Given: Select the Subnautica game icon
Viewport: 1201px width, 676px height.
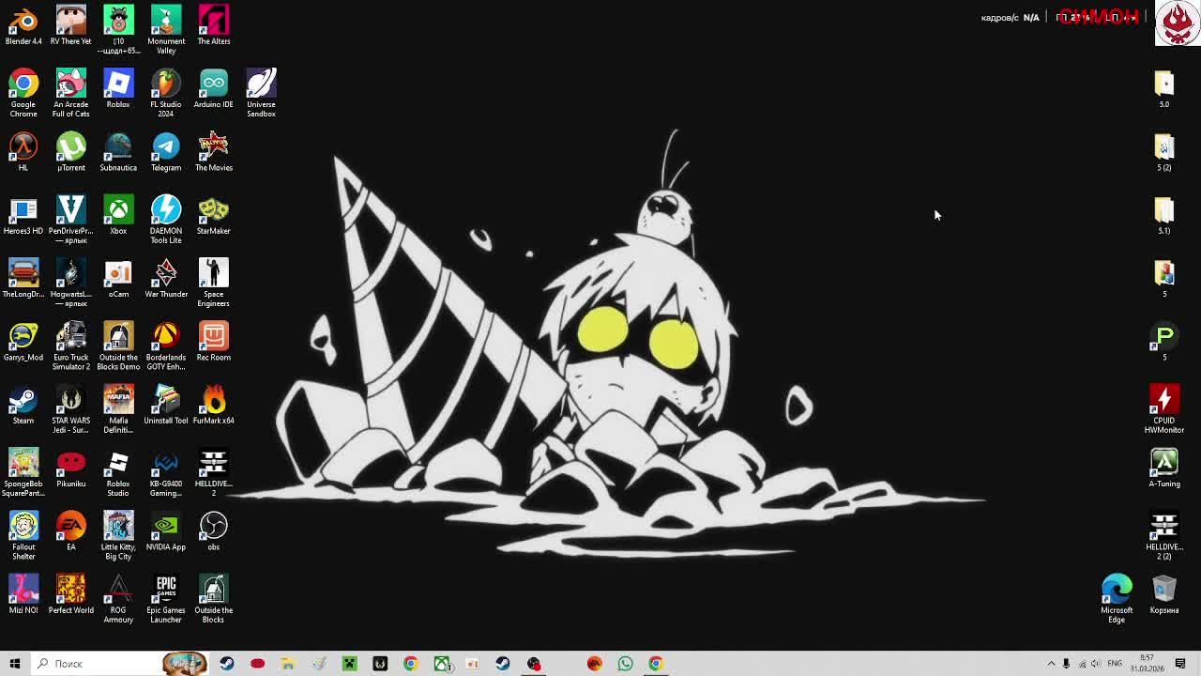Looking at the screenshot, I should (118, 152).
